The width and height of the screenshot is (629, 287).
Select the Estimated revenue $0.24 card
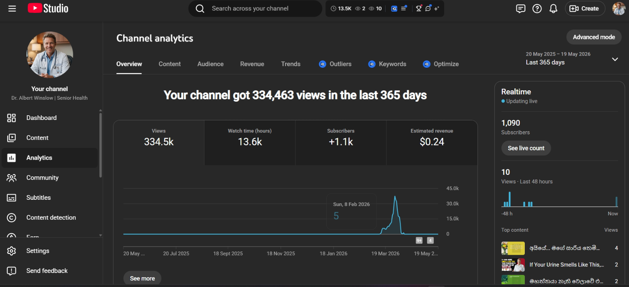click(x=432, y=143)
